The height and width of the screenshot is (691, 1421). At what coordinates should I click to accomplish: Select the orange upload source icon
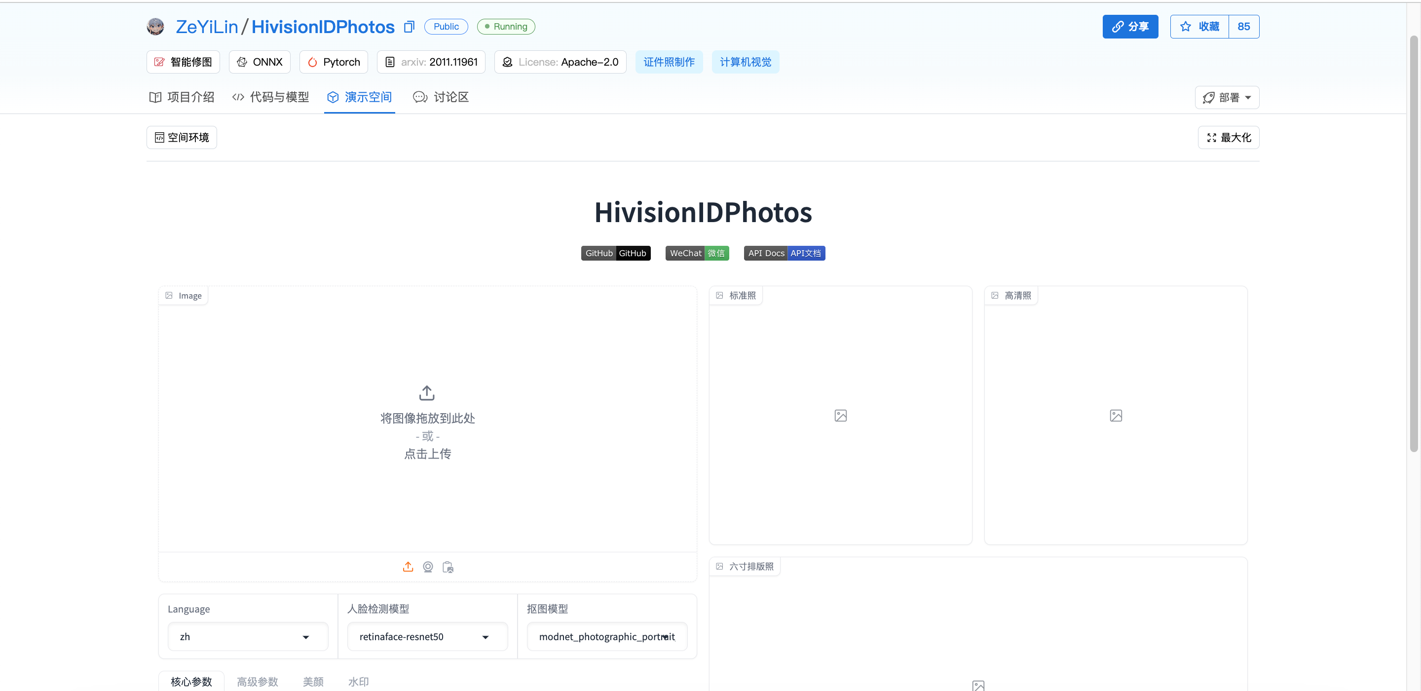tap(408, 567)
